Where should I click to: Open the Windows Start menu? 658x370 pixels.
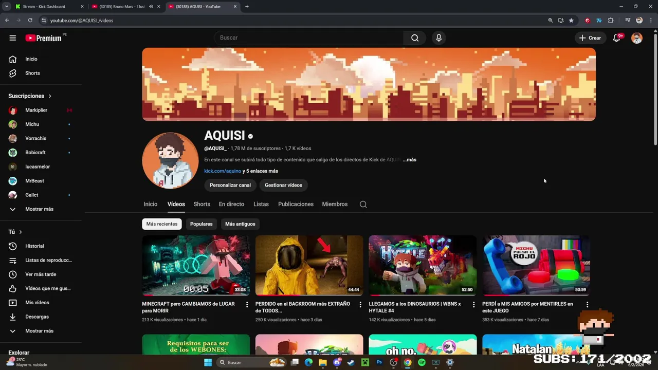(x=208, y=362)
